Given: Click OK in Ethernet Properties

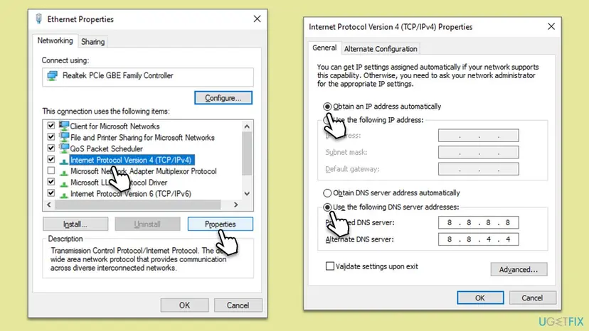Looking at the screenshot, I should click(x=184, y=305).
